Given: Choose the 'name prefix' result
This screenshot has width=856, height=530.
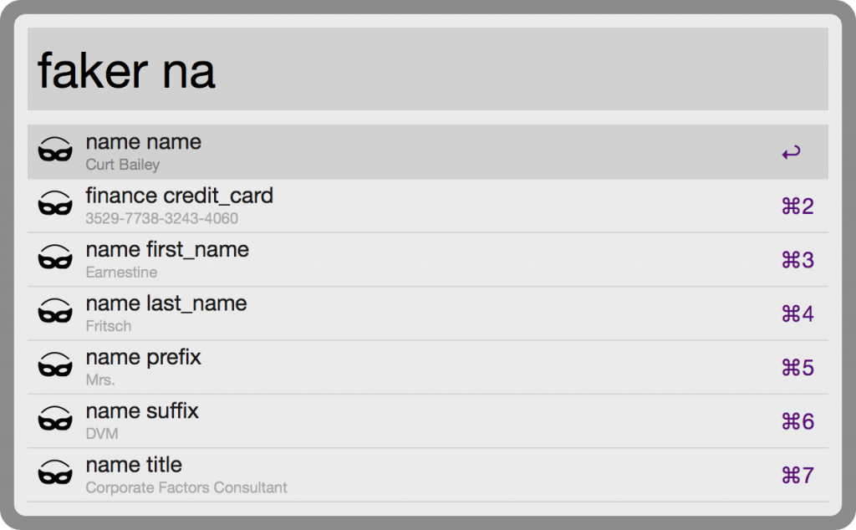Looking at the screenshot, I should [143, 358].
